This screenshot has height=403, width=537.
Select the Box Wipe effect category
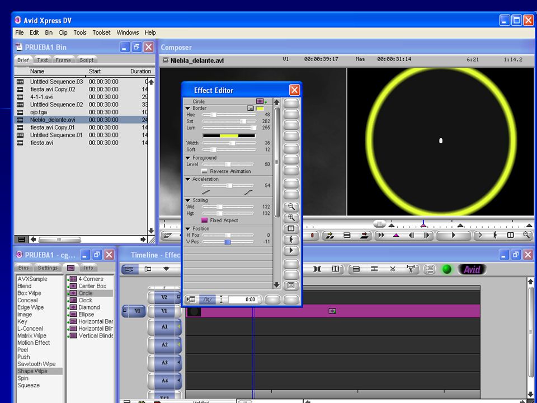tap(29, 293)
